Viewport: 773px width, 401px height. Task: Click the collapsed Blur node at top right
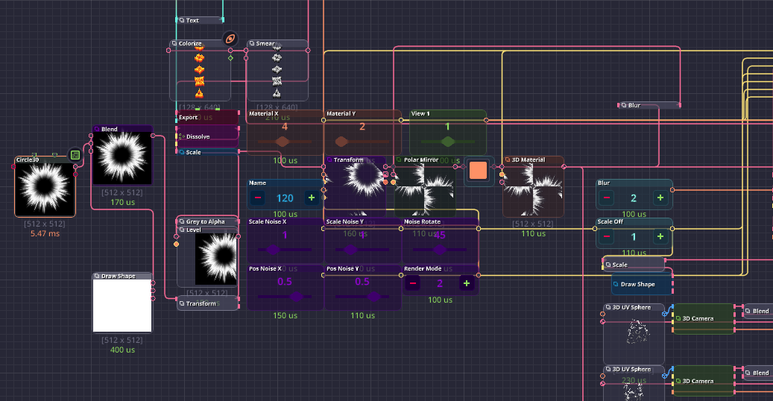pos(649,105)
